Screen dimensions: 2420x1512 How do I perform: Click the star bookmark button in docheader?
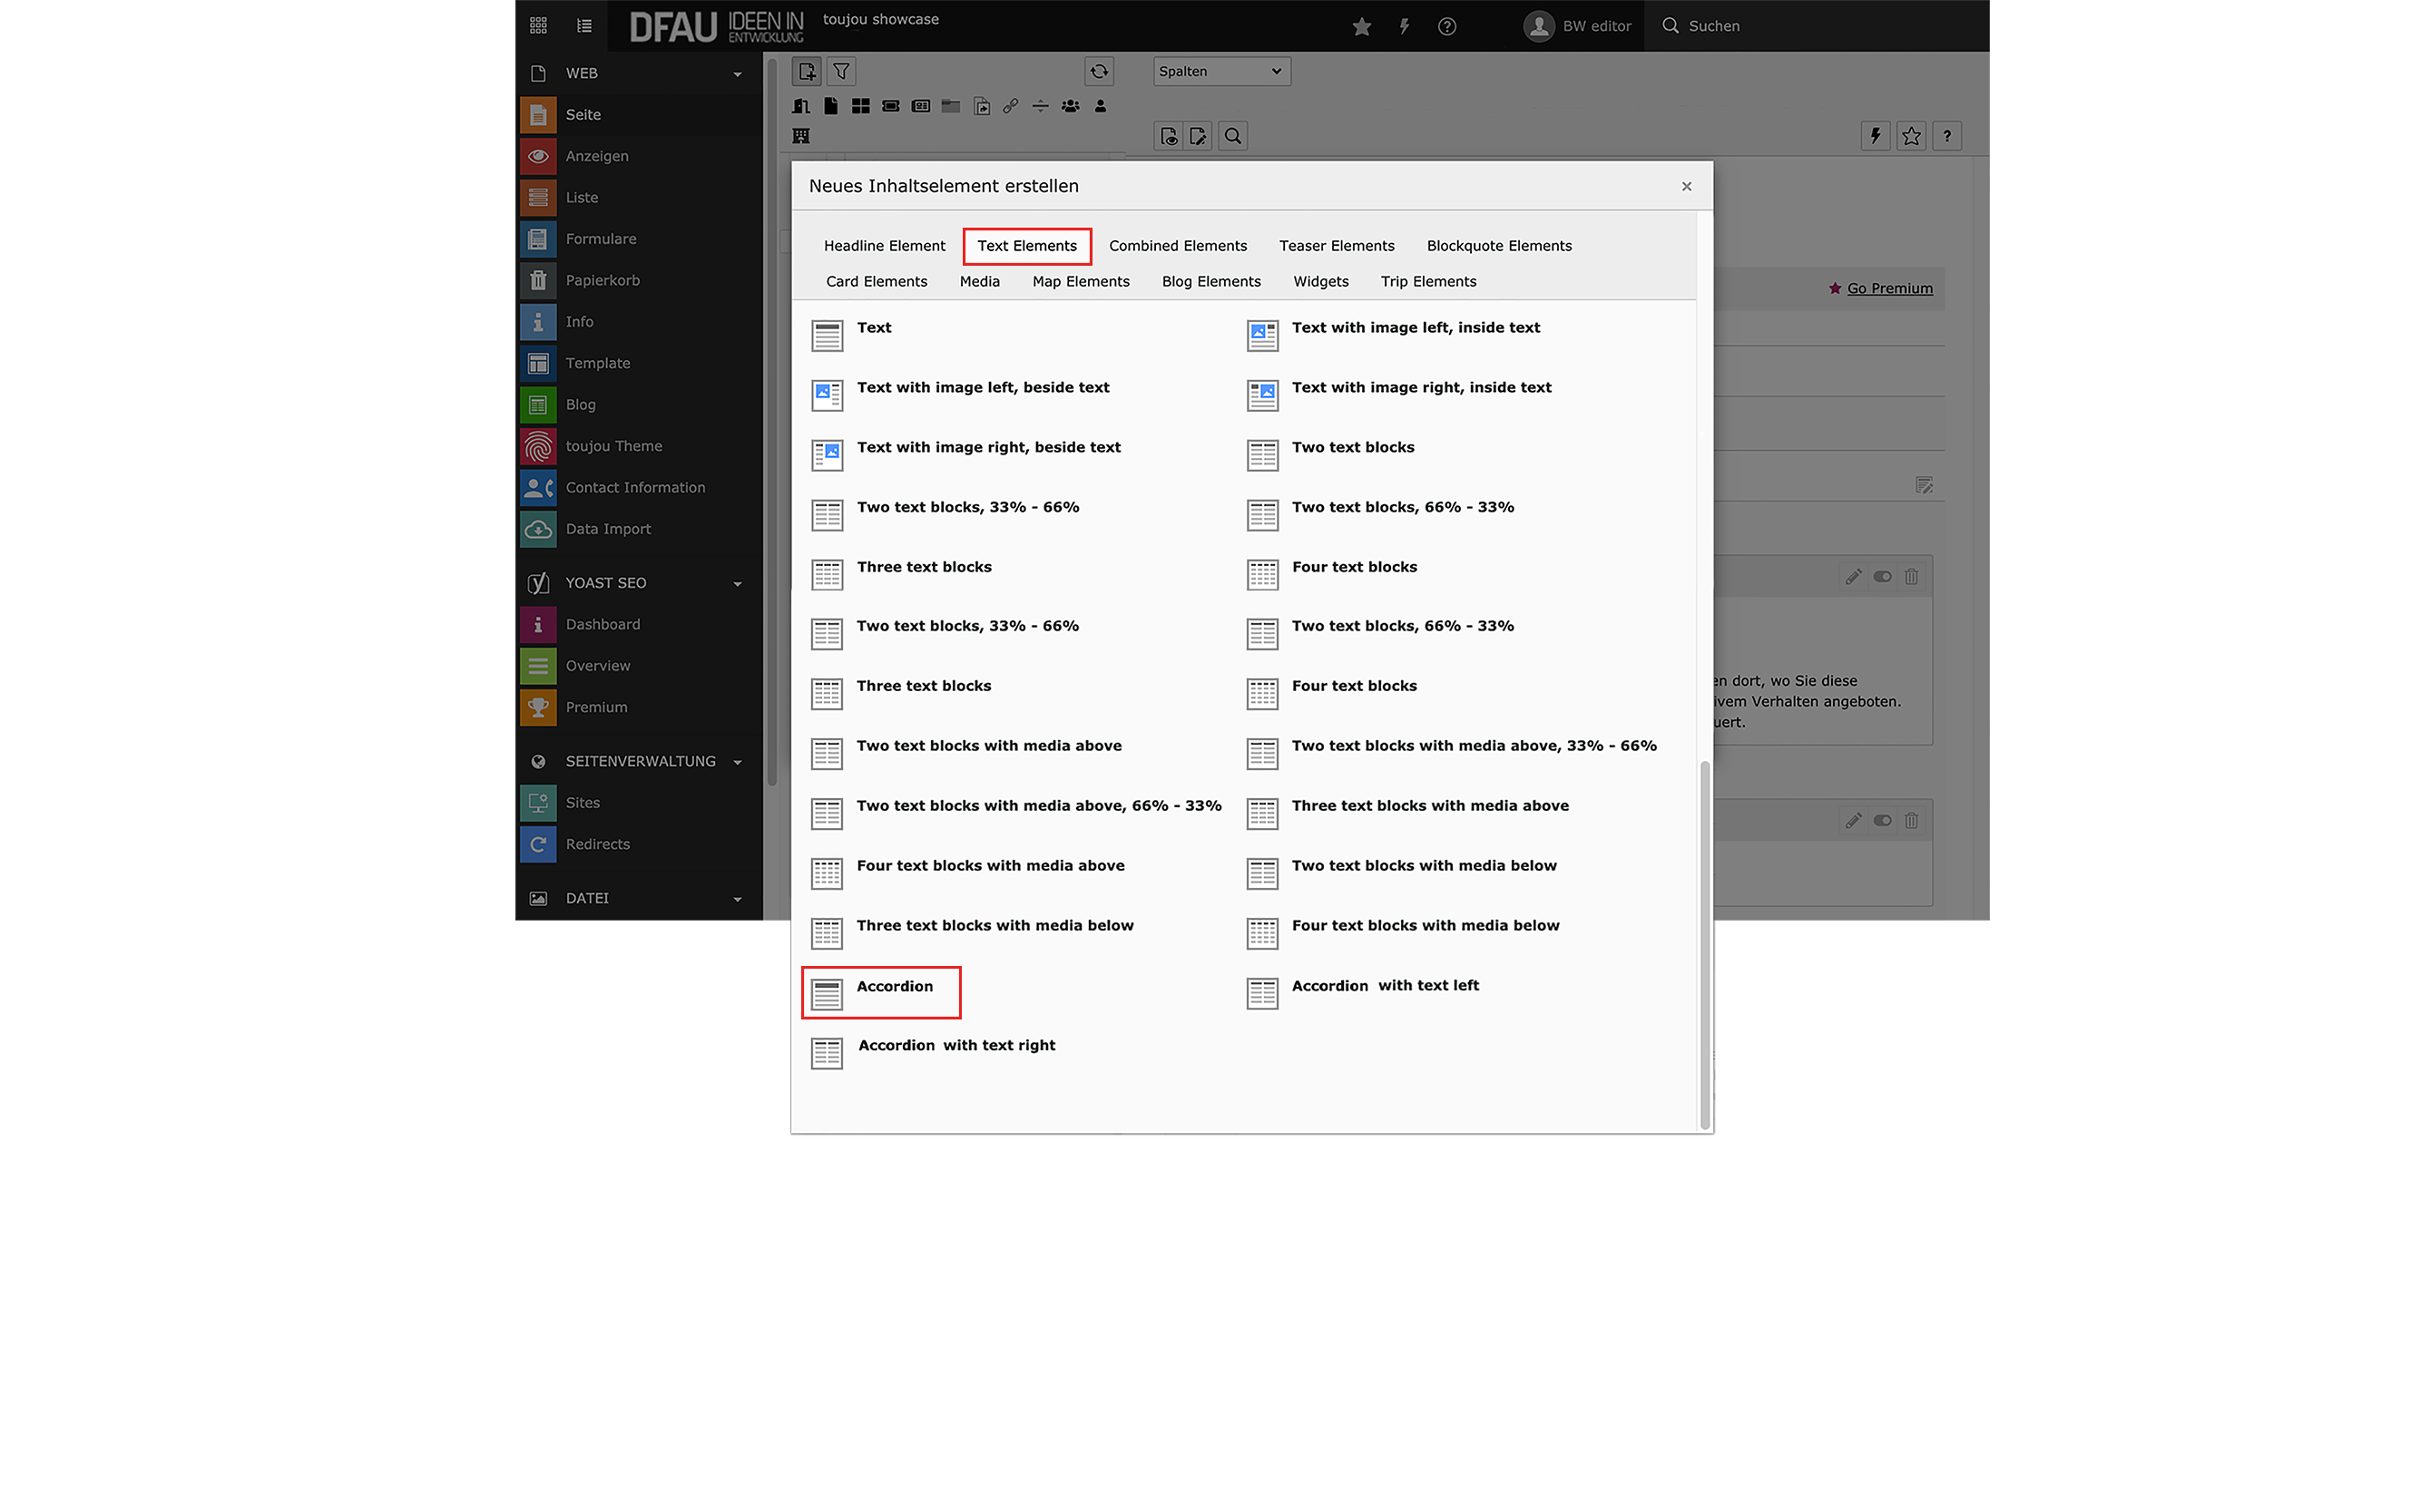point(1911,136)
